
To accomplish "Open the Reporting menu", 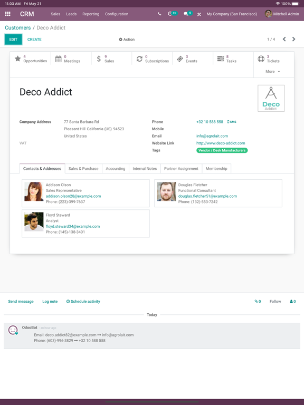I will [x=91, y=14].
